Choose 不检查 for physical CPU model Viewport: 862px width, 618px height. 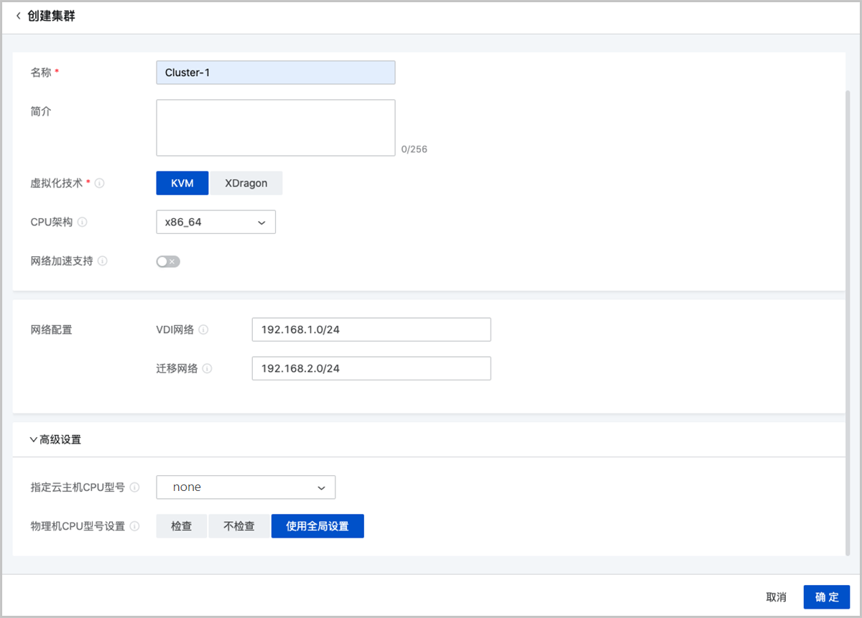(x=239, y=526)
